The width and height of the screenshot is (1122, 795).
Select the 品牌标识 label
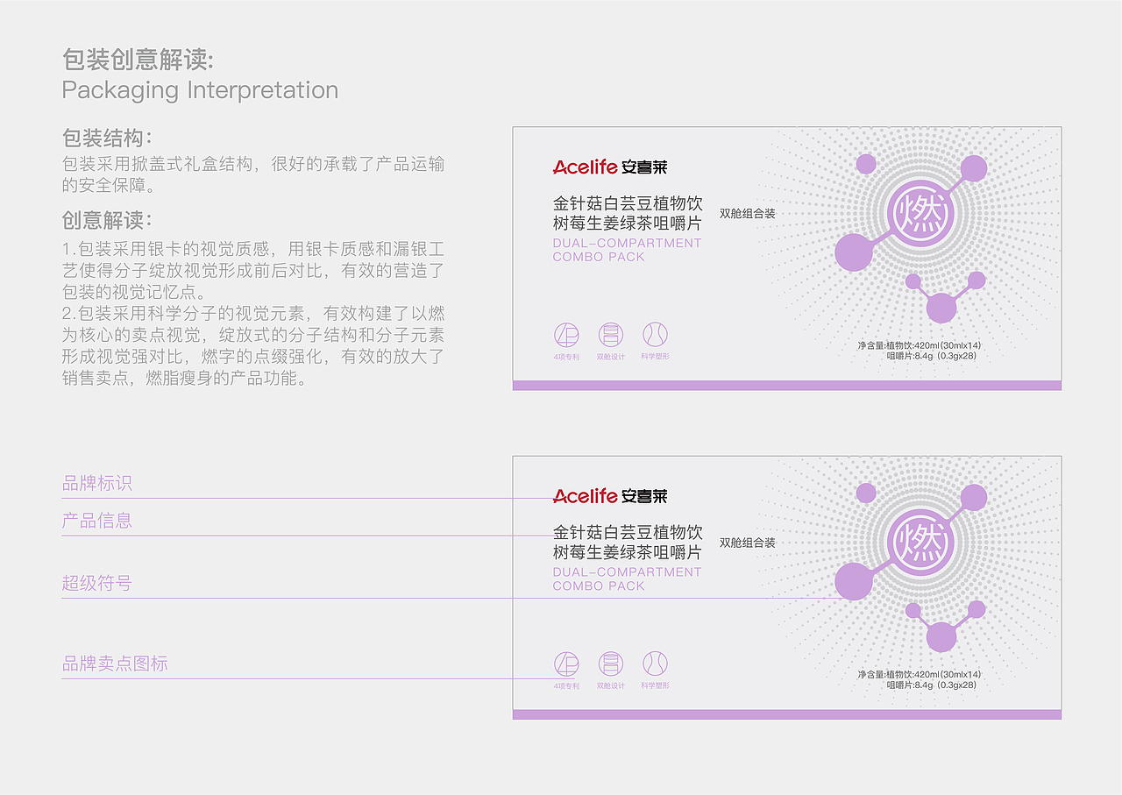pyautogui.click(x=97, y=484)
